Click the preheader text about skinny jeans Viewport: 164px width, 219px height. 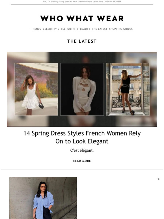[x=73, y=1]
